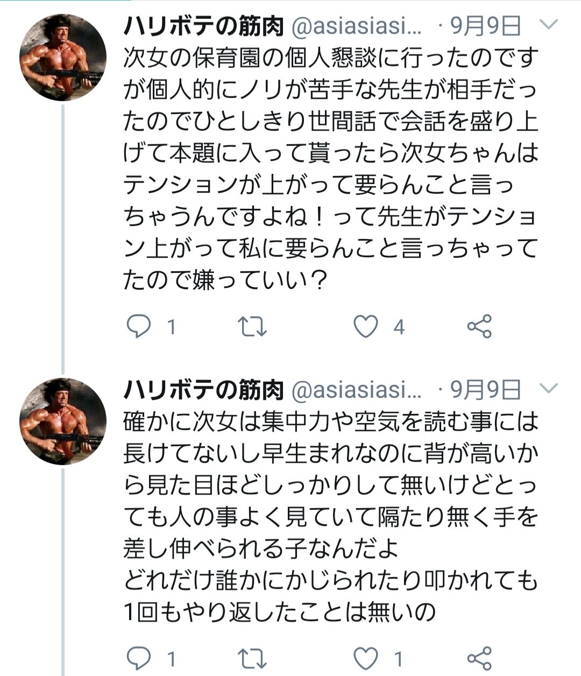Open the first tweet's chevron menu
581x676 pixels.
click(549, 25)
